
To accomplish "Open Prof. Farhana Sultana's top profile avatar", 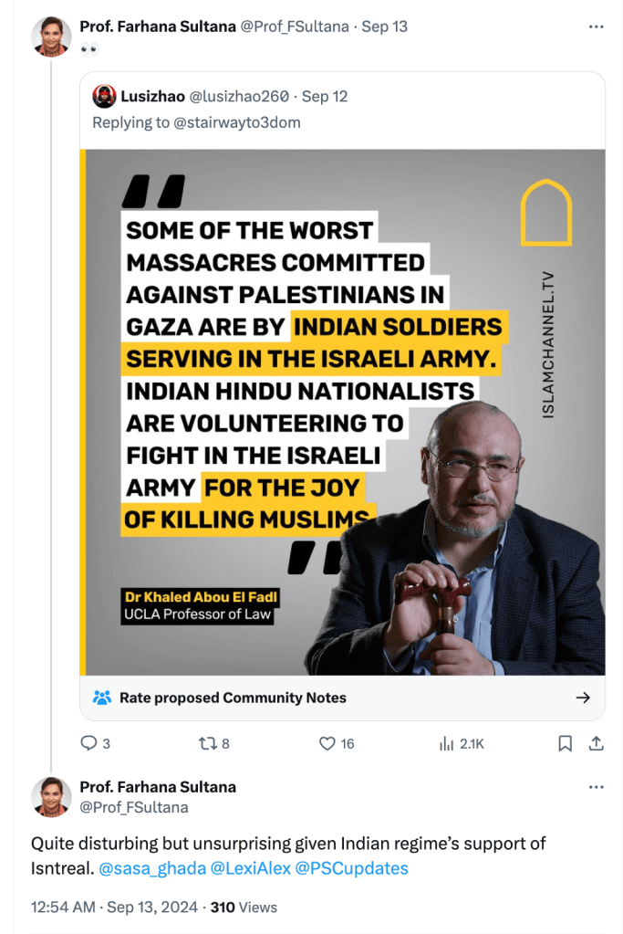I will [51, 37].
